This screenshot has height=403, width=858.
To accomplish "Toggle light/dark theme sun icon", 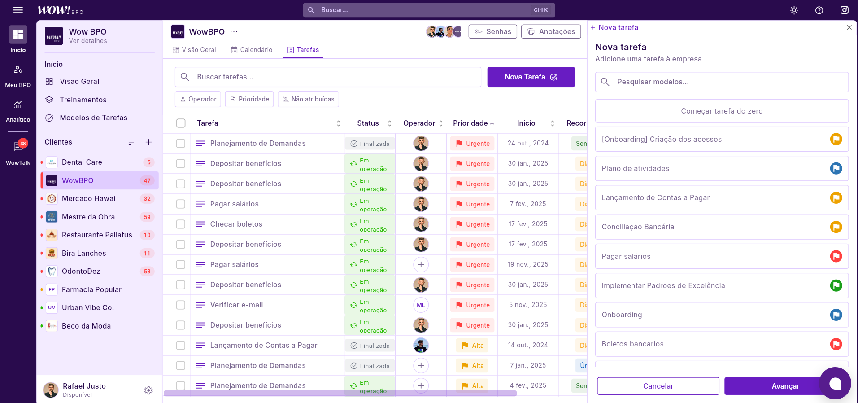I will coord(794,10).
